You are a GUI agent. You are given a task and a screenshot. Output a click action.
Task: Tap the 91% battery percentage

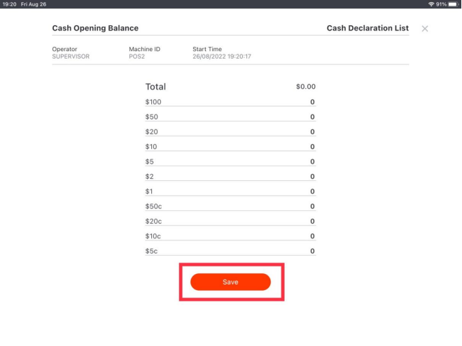tap(441, 4)
